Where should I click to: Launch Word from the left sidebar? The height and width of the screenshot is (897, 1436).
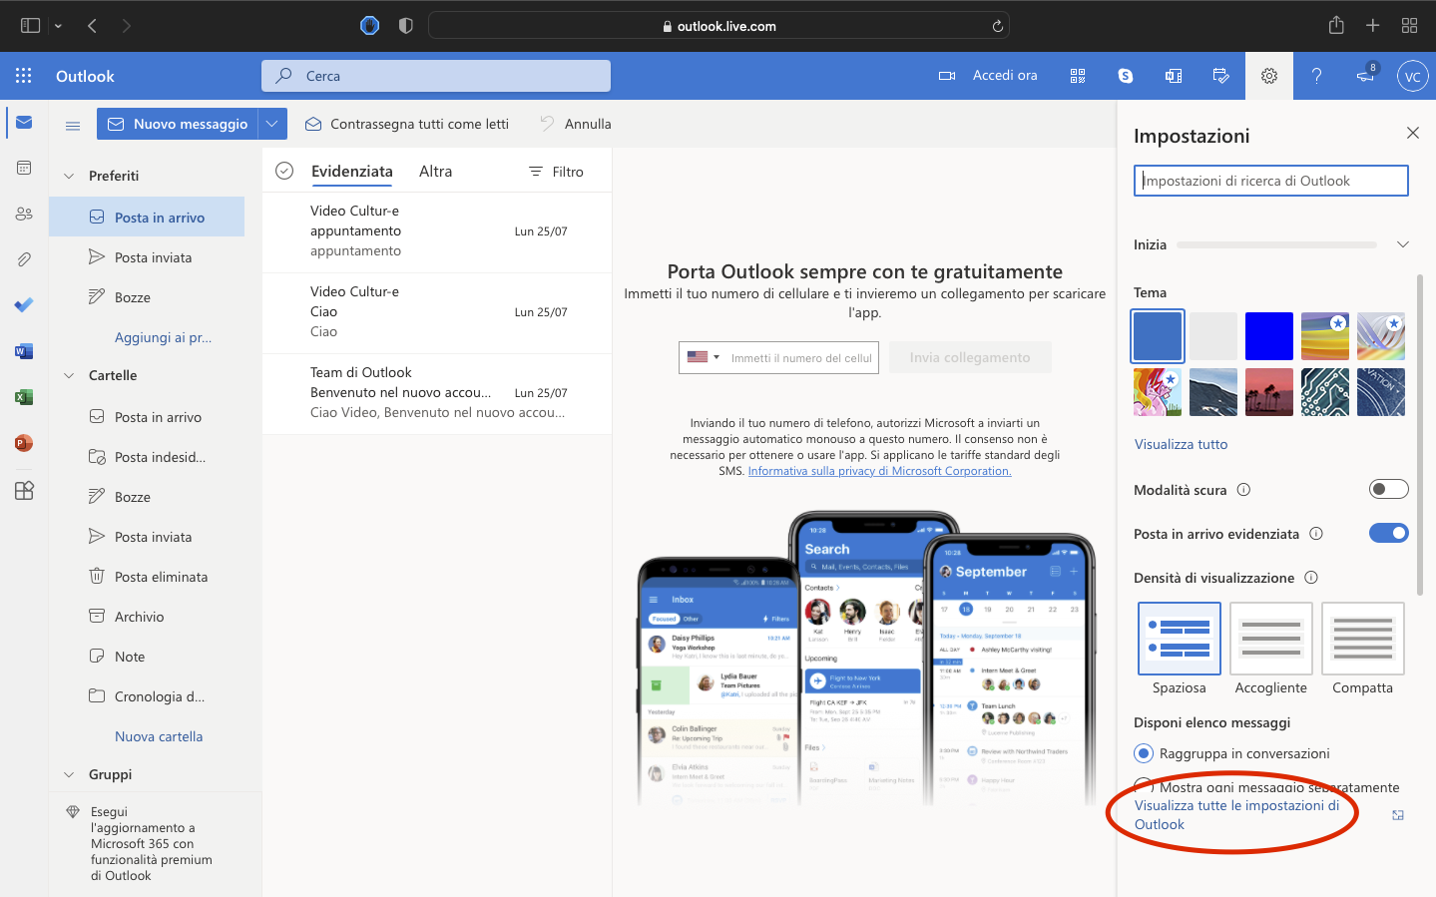[x=23, y=350]
